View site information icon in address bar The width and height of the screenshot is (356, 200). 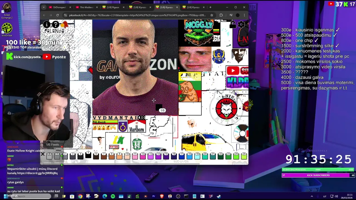pos(65,15)
